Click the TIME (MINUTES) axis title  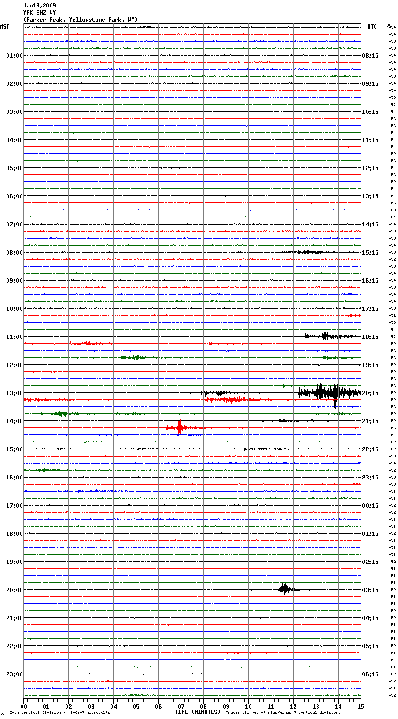198,712
